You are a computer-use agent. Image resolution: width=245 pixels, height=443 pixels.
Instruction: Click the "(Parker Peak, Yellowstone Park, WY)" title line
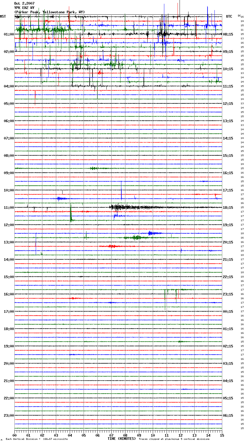point(50,12)
